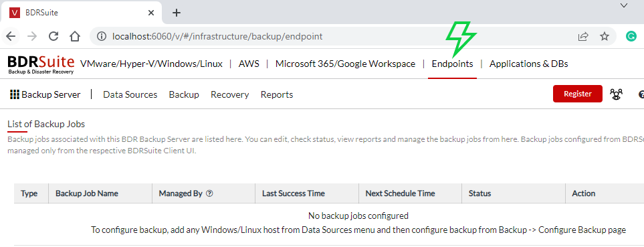
Task: Click the browser forward arrow
Action: 32,36
